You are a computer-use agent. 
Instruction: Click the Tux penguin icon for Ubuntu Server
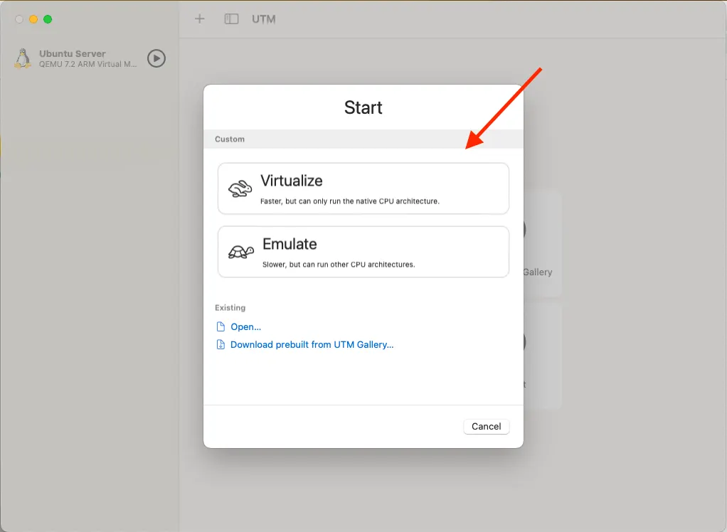tap(22, 58)
